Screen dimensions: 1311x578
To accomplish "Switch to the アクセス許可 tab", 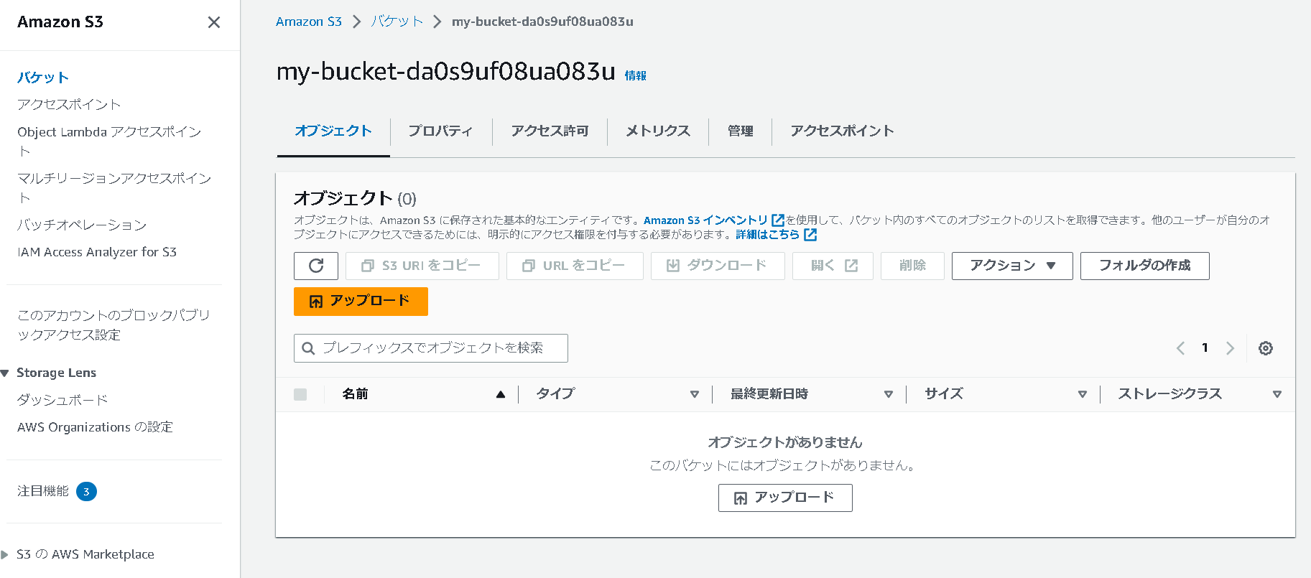I will click(550, 131).
